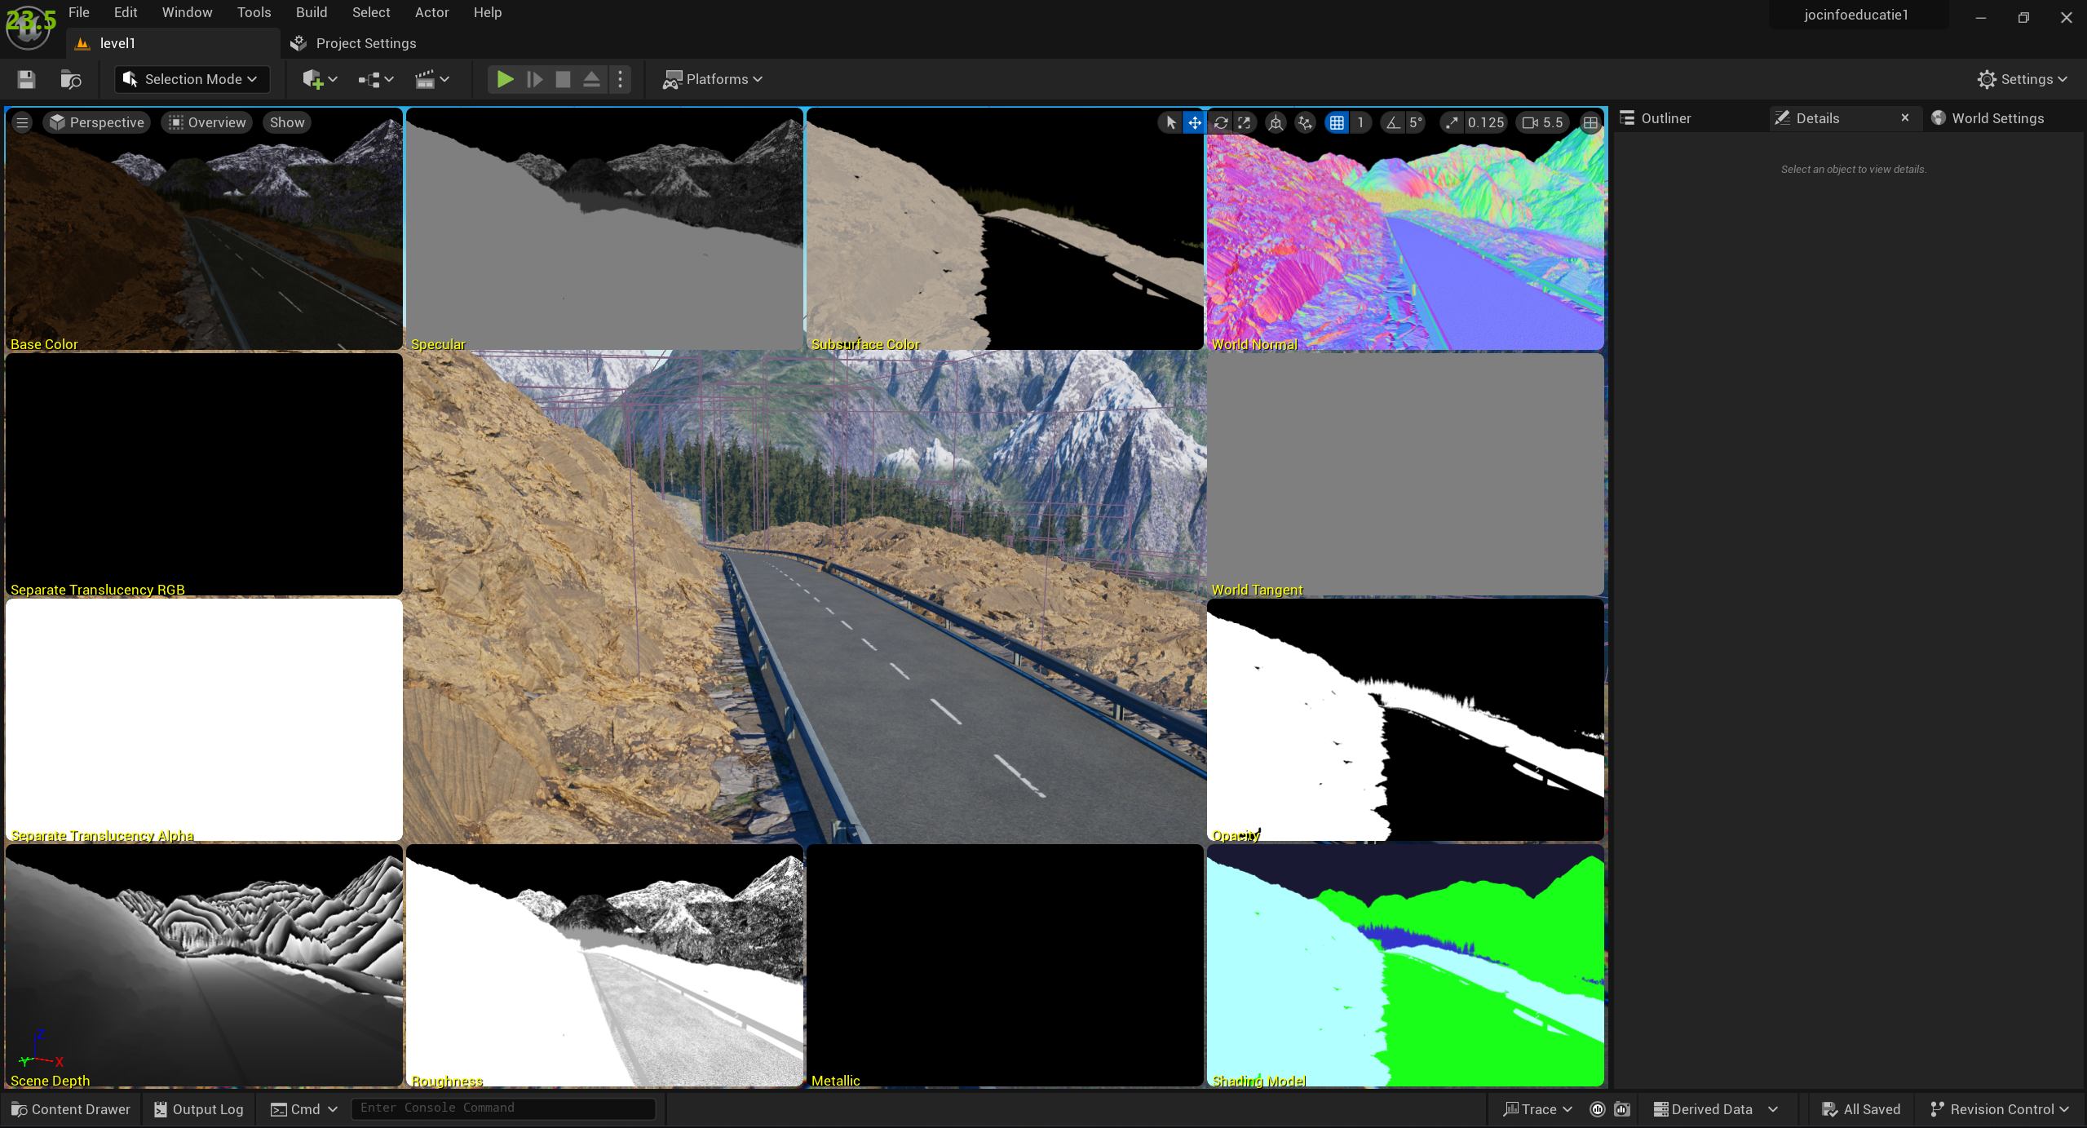The image size is (2087, 1128).
Task: Open the Platforms dropdown
Action: (x=711, y=79)
